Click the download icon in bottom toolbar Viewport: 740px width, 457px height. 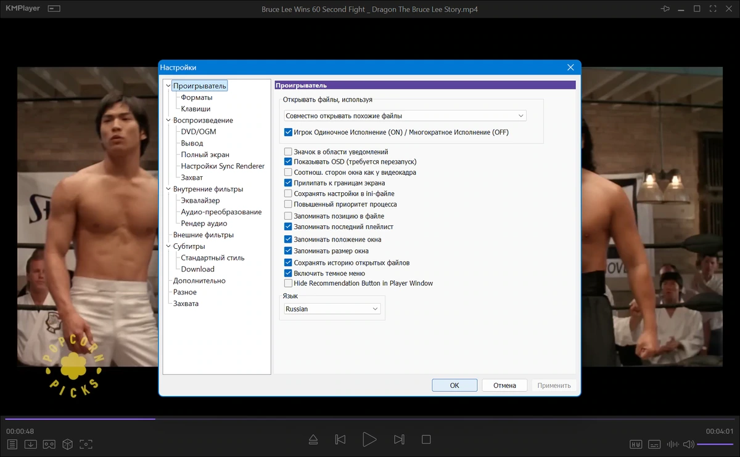coord(31,444)
